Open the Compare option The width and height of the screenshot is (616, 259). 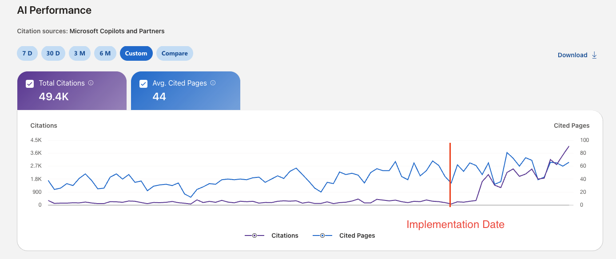[175, 53]
